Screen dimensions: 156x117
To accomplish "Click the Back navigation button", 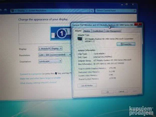I will pyautogui.click(x=1, y=11).
